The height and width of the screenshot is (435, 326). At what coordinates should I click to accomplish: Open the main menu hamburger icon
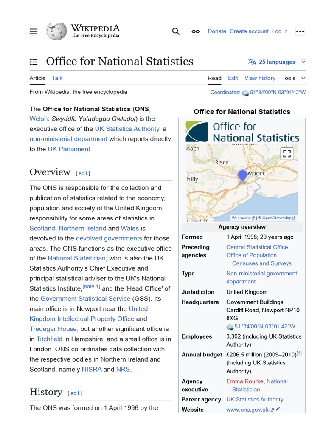point(34,31)
